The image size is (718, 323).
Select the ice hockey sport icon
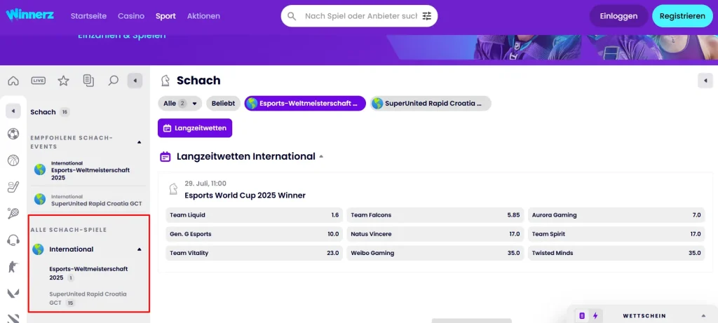pyautogui.click(x=13, y=186)
